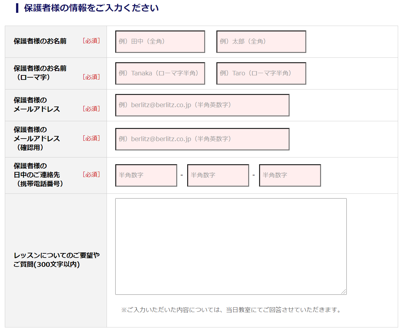Image resolution: width=401 pixels, height=331 pixels.
Task: Click the 保護者様のお名前(ローマ字) label
Action: tap(40, 73)
